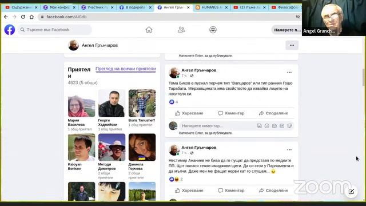Click Ангел Грънчаров author name on first post
The image size is (366, 206).
[199, 70]
